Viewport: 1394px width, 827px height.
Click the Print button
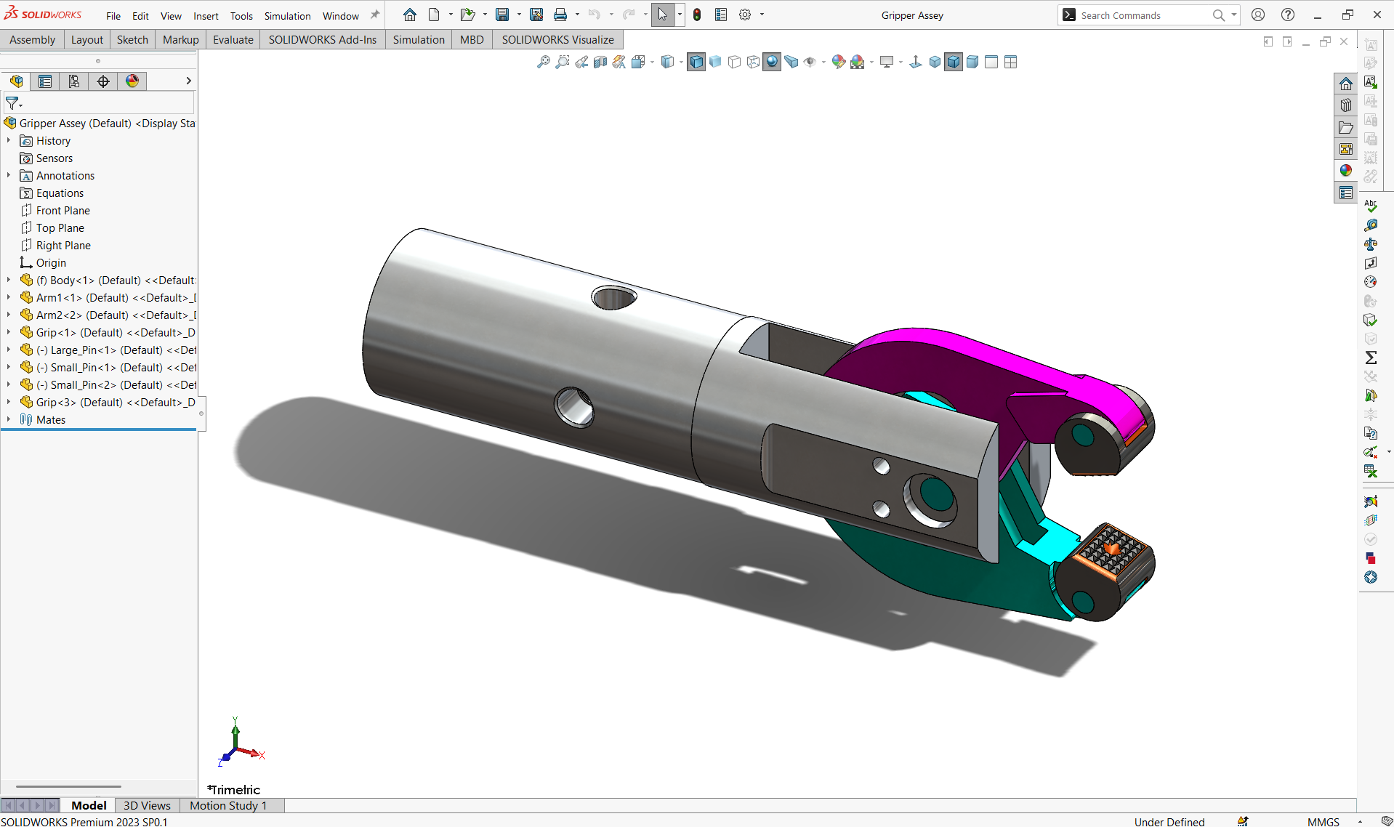point(560,15)
